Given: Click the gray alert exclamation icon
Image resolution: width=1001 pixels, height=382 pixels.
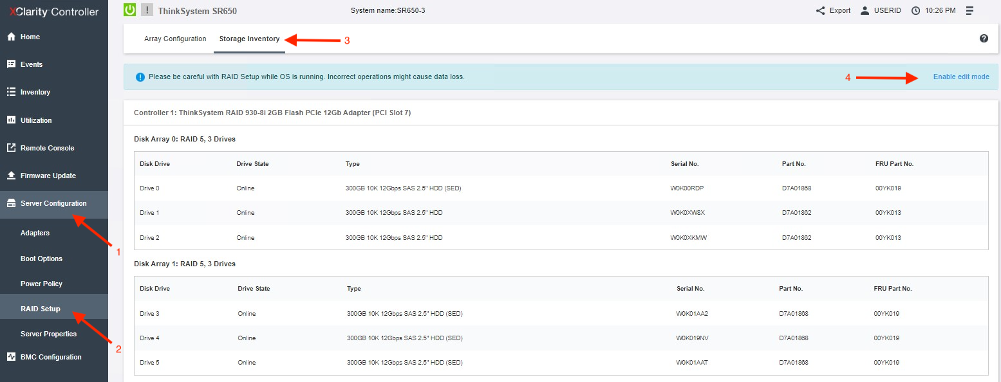Looking at the screenshot, I should tap(147, 10).
